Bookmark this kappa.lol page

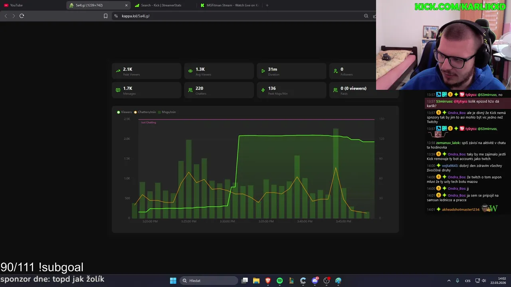click(x=105, y=16)
